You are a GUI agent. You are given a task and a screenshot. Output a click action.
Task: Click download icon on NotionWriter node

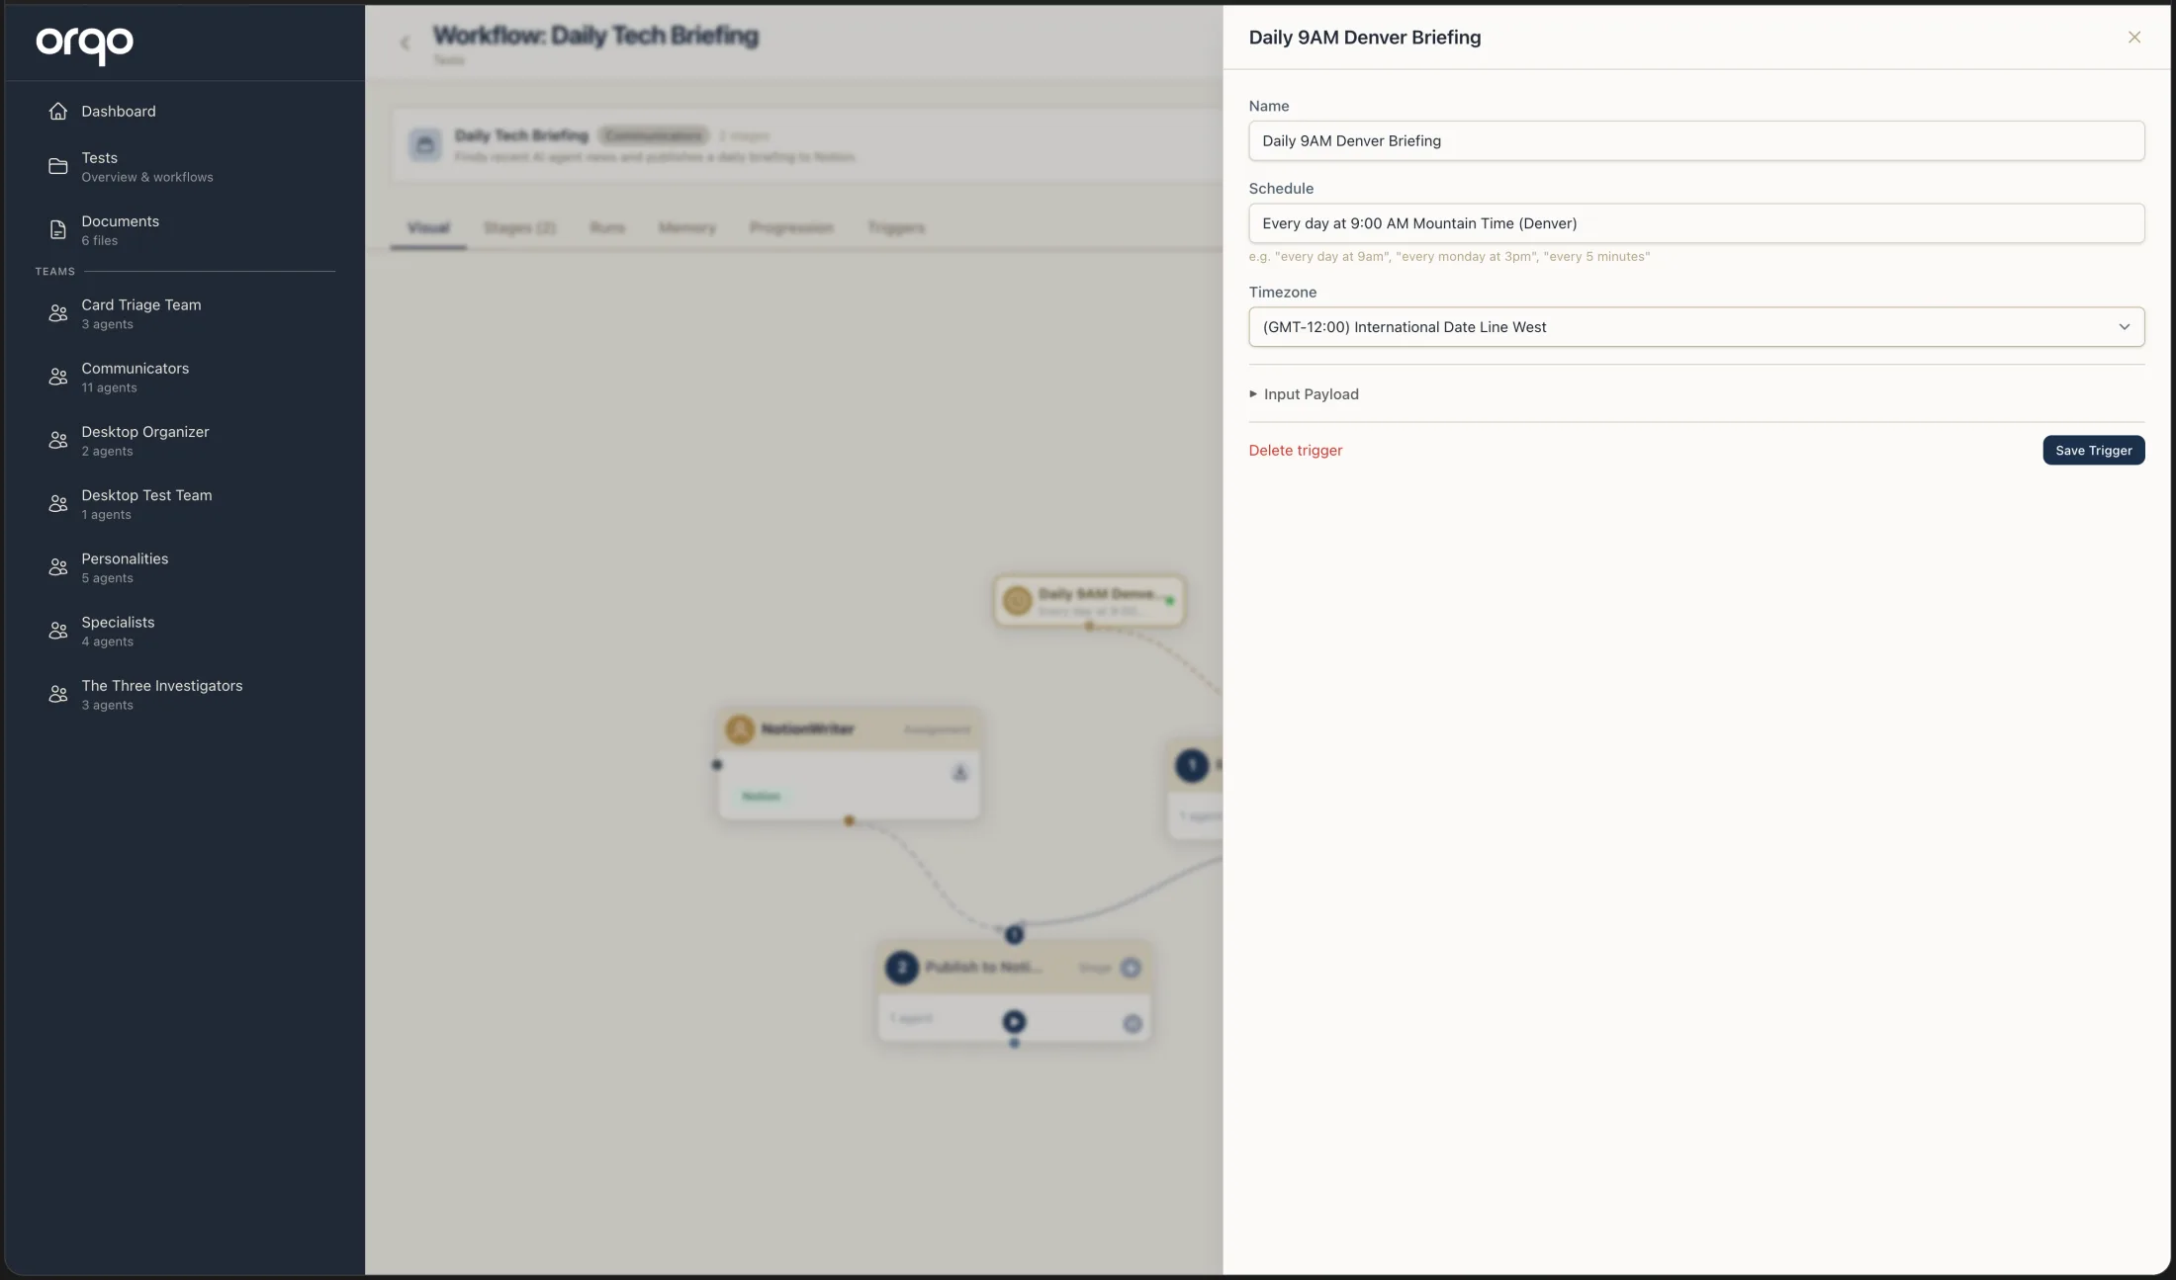[959, 773]
